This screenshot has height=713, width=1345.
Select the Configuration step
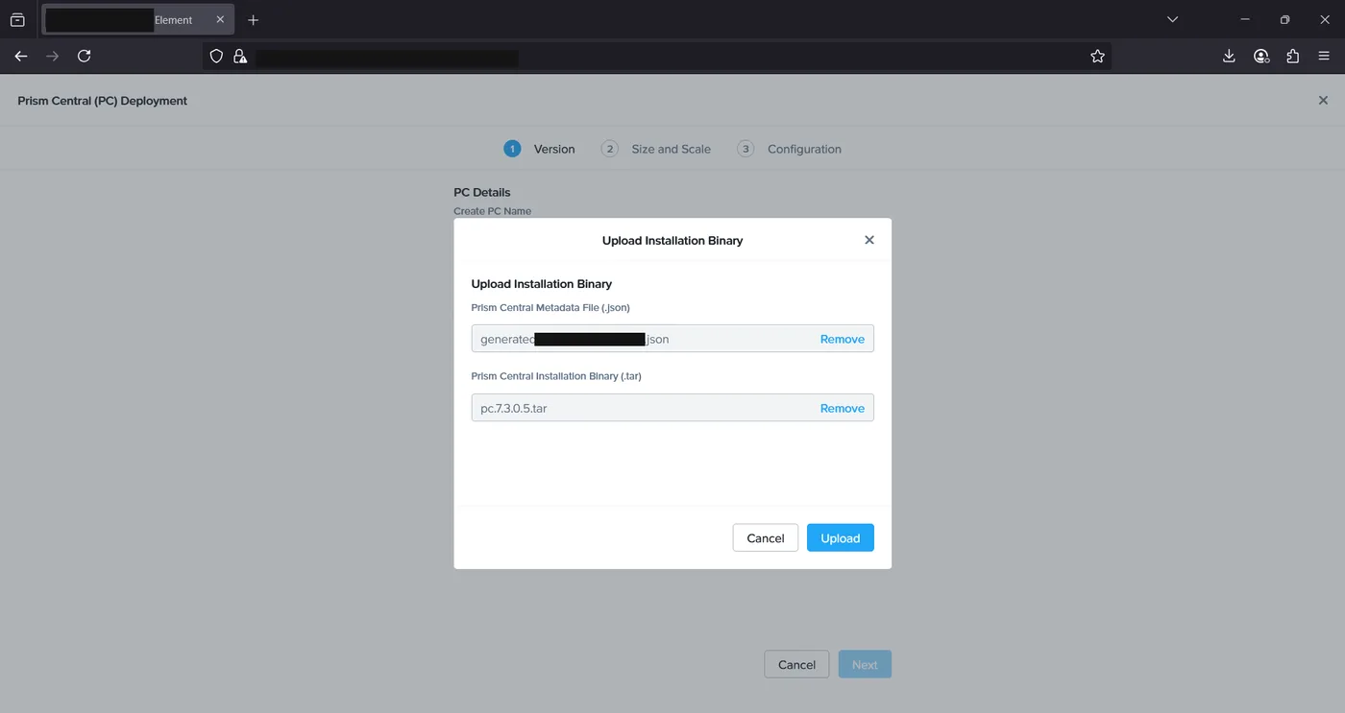(790, 149)
